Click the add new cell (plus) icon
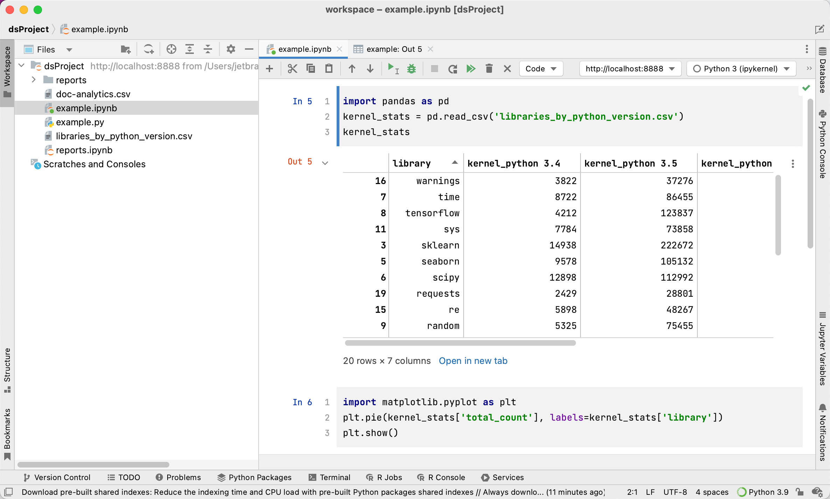Image resolution: width=830 pixels, height=499 pixels. point(269,69)
